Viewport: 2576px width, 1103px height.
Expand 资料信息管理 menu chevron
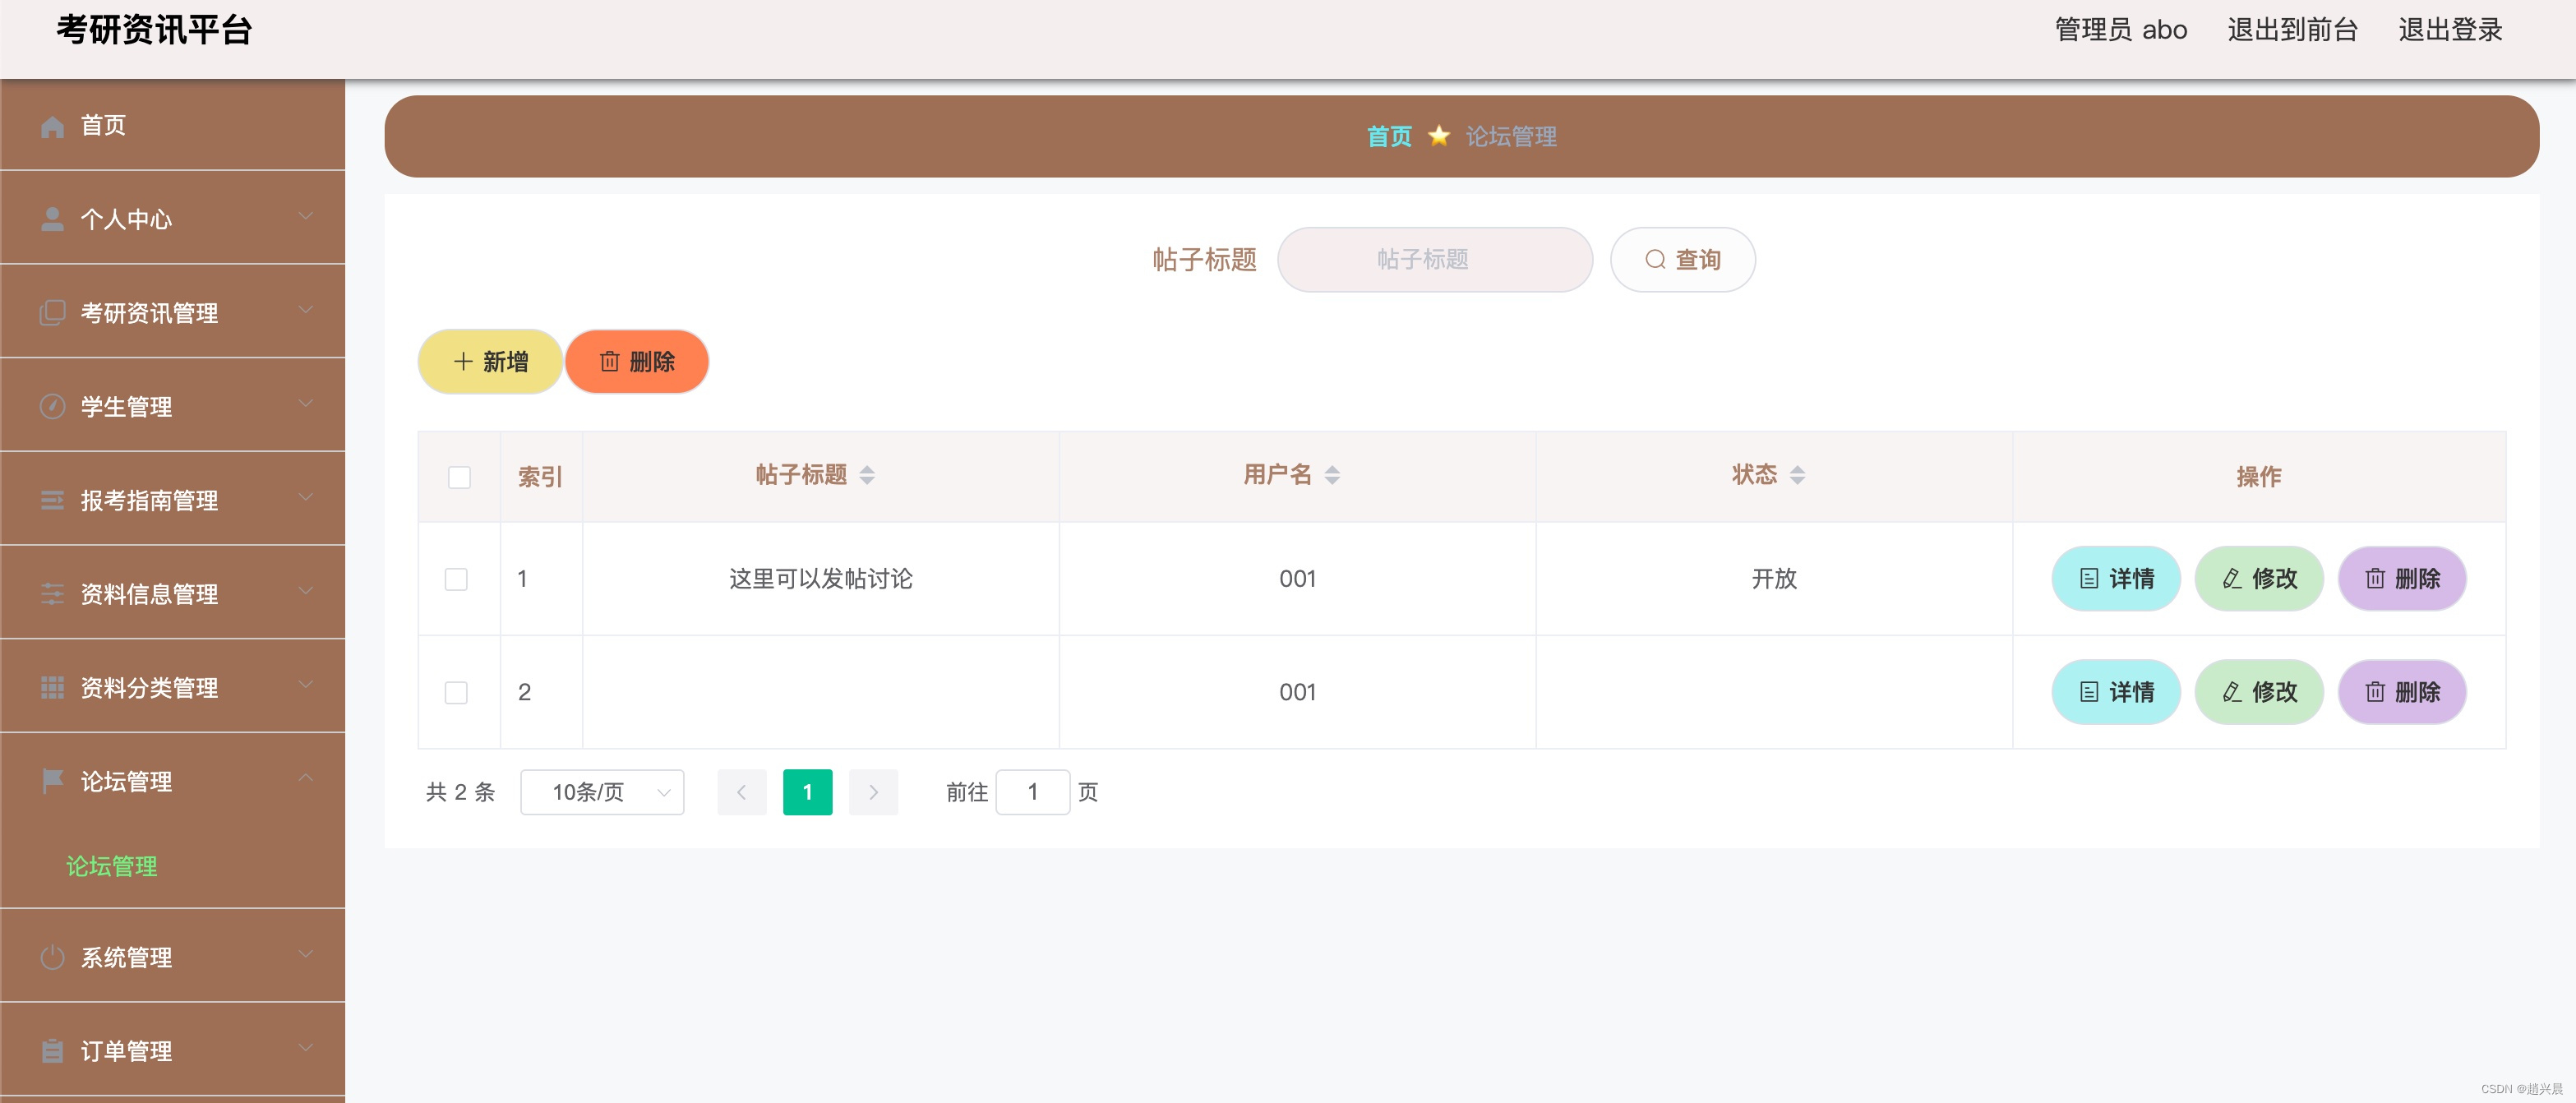point(306,591)
